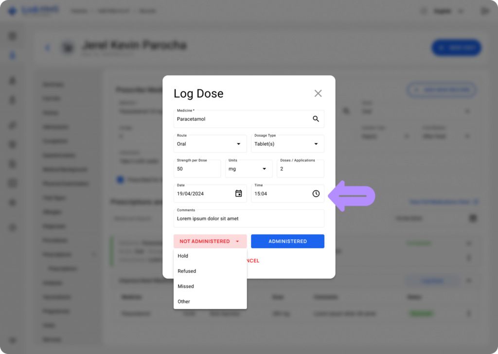
Task: Expand the Units dropdown
Action: click(264, 169)
